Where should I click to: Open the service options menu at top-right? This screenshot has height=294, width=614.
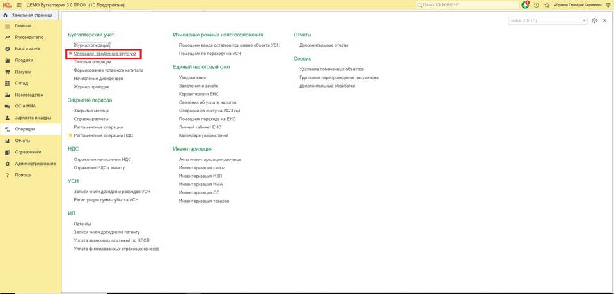coord(608,4)
